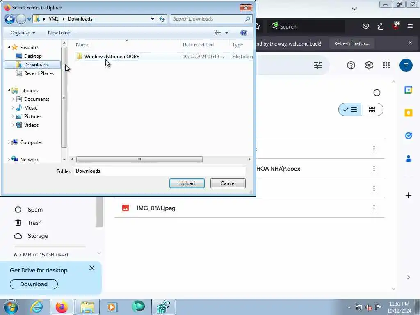Select Network in the navigation pane

(25, 160)
